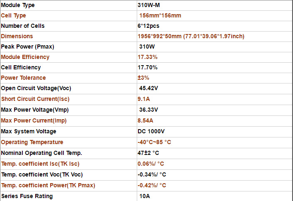This screenshot has width=293, height=201.
Task: Select the '36.33V' value
Action: tap(148, 110)
